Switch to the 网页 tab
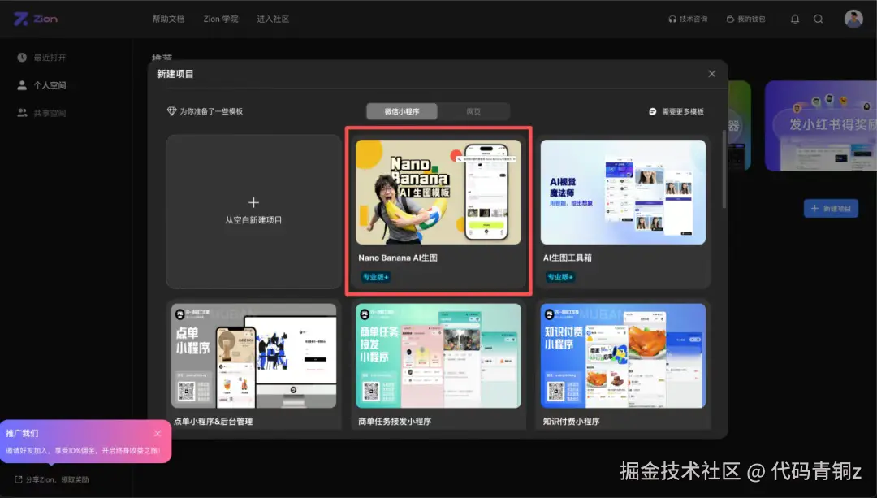Viewport: 877px width, 498px height. (473, 111)
